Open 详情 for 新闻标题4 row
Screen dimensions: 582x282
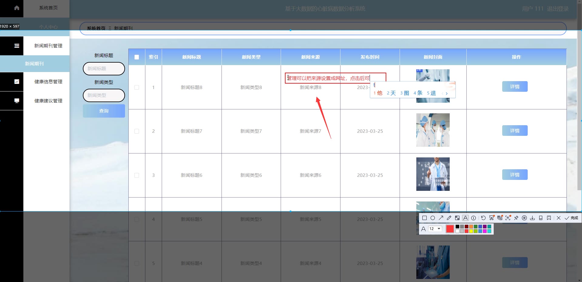point(515,263)
